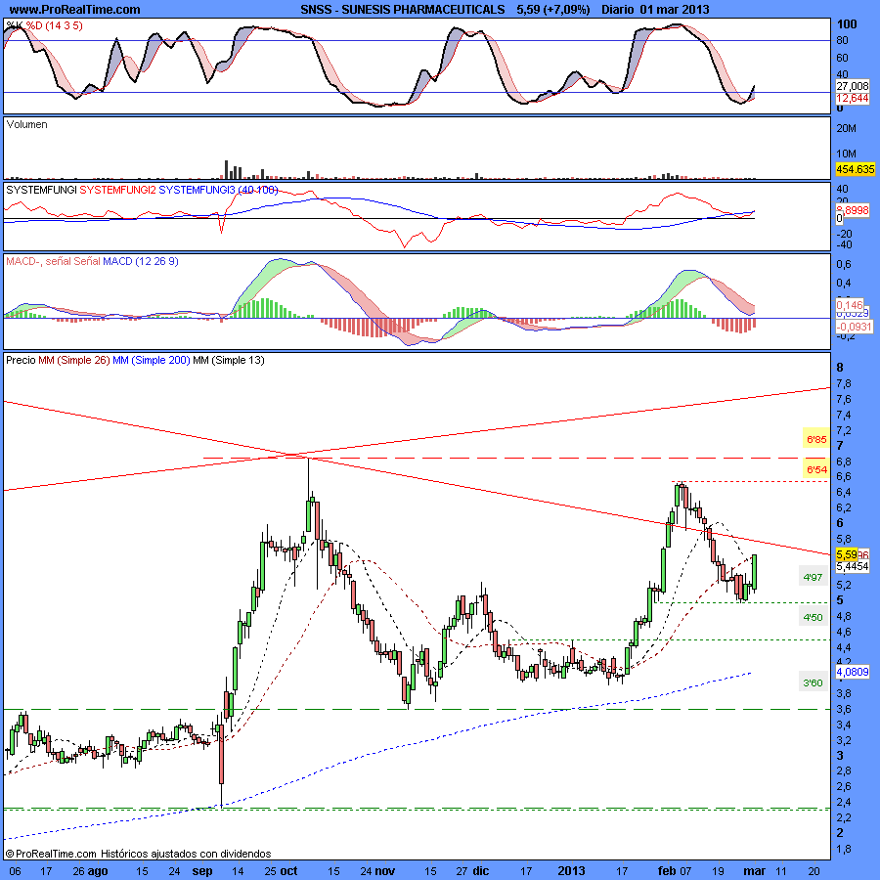The height and width of the screenshot is (880, 880).
Task: Click the SNSS - SUNESIS PHARMACEUTICALS title
Action: (x=403, y=9)
